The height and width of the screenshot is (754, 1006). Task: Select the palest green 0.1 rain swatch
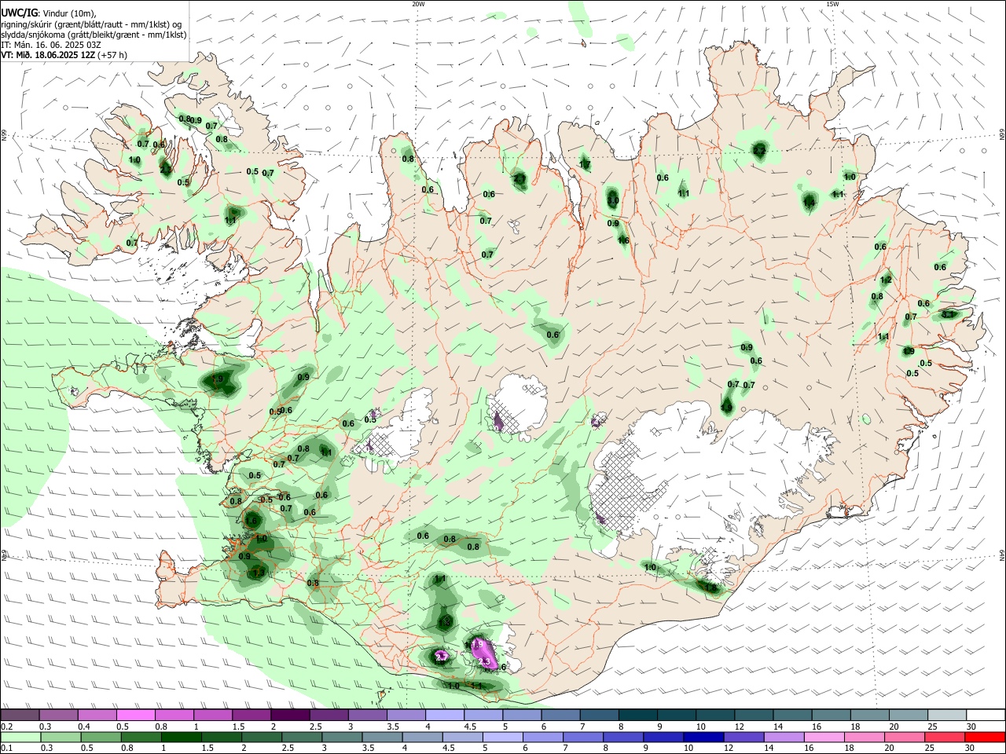tap(20, 737)
